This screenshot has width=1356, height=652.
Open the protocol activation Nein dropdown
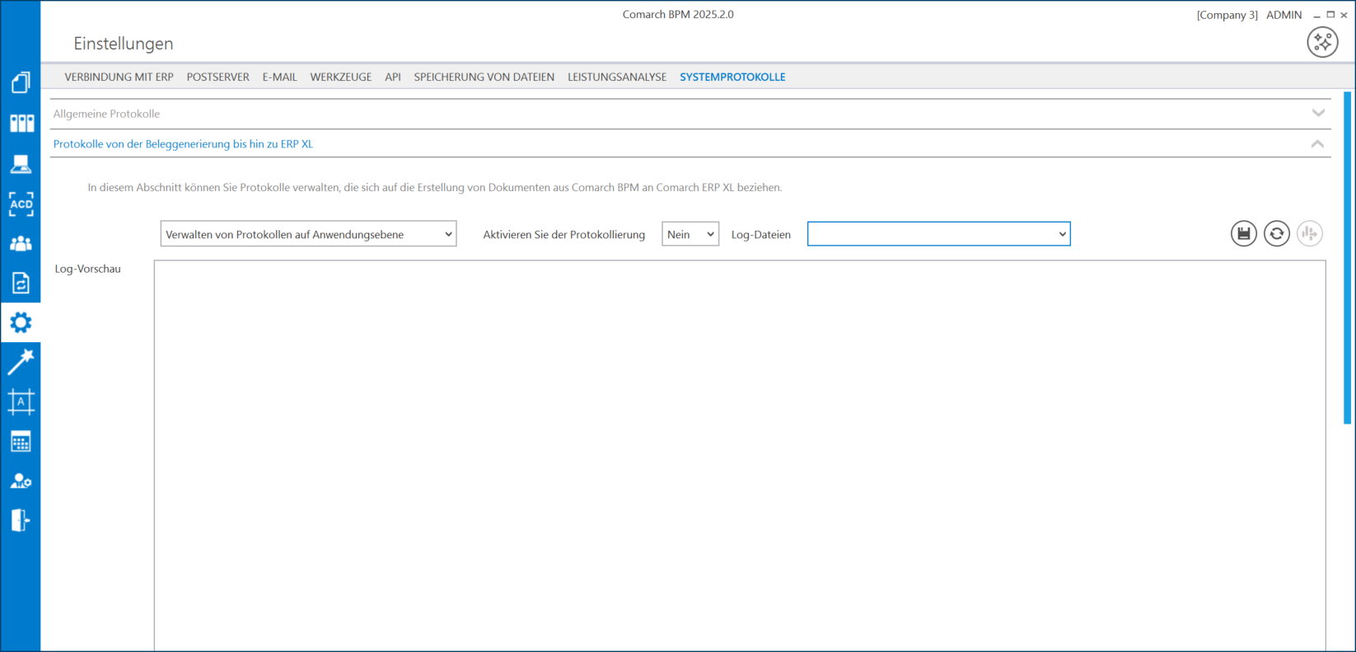(x=690, y=234)
